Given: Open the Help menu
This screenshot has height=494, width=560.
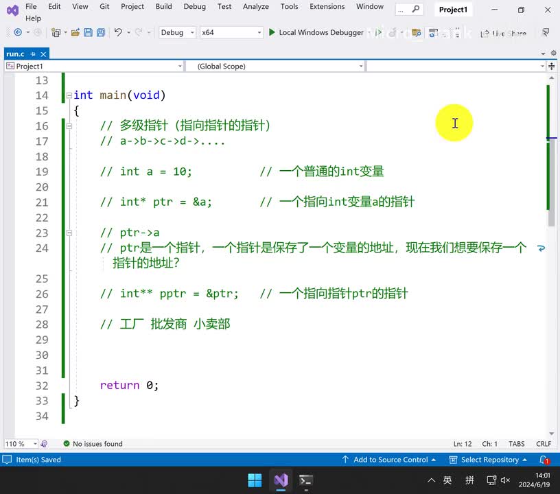Looking at the screenshot, I should coord(33,19).
